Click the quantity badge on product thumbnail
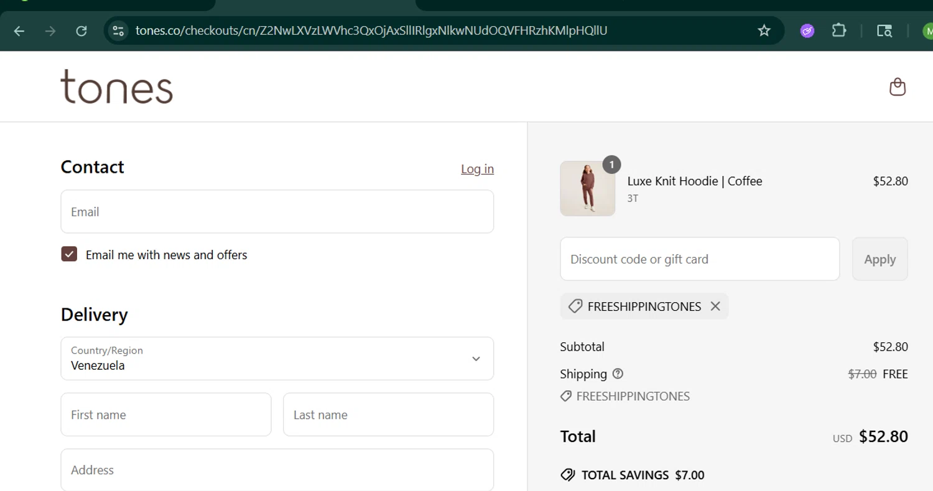The width and height of the screenshot is (933, 491). 611,165
